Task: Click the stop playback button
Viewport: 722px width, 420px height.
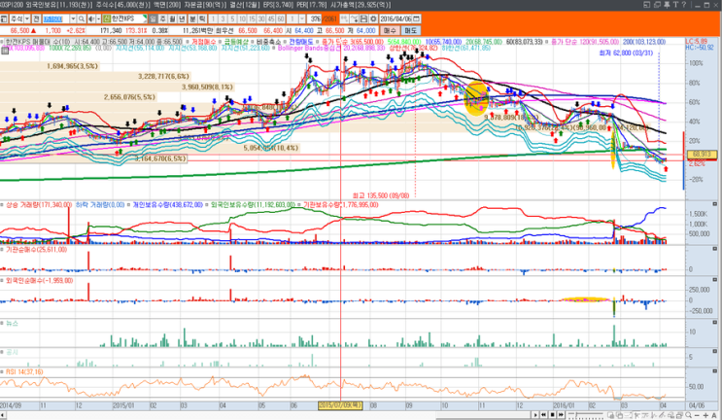Action: 553,415
